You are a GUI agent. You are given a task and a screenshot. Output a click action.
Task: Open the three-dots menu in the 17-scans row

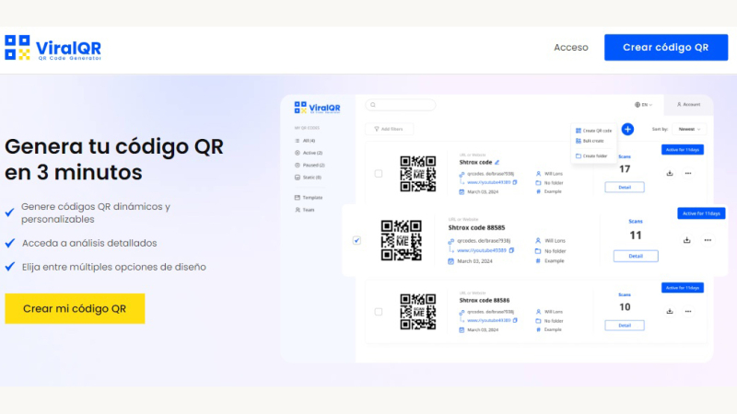pyautogui.click(x=688, y=173)
